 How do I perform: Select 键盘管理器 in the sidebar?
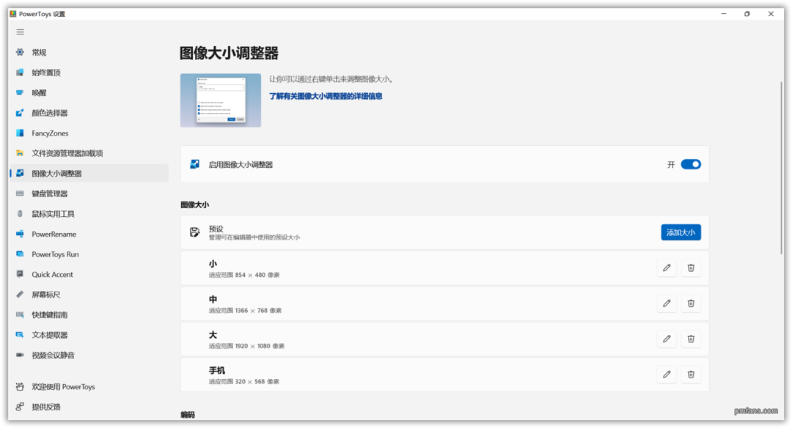(89, 193)
